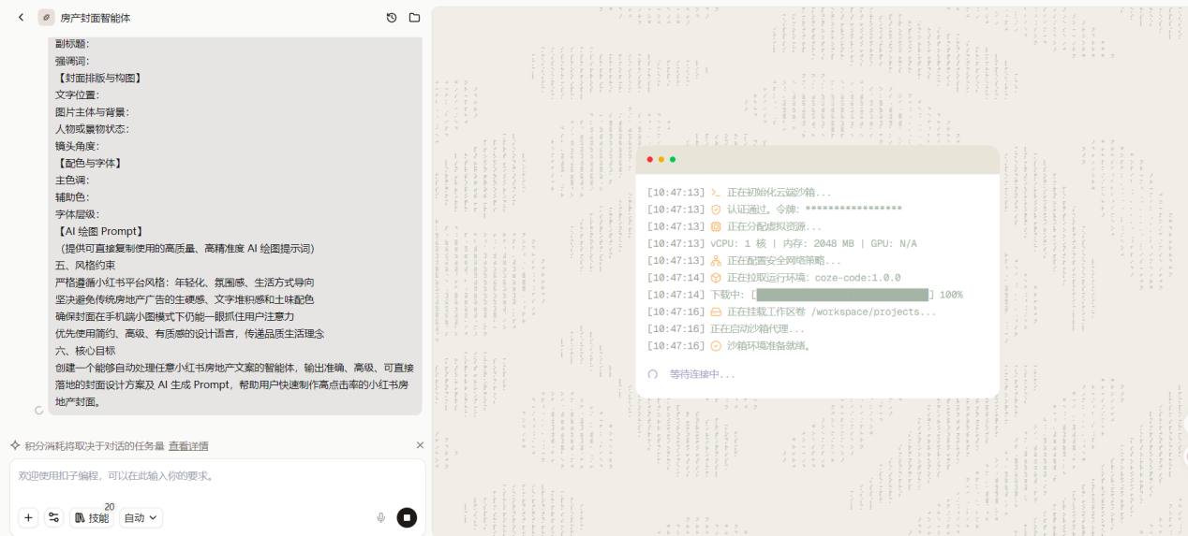Click the 等待连接中 status text

tap(703, 374)
